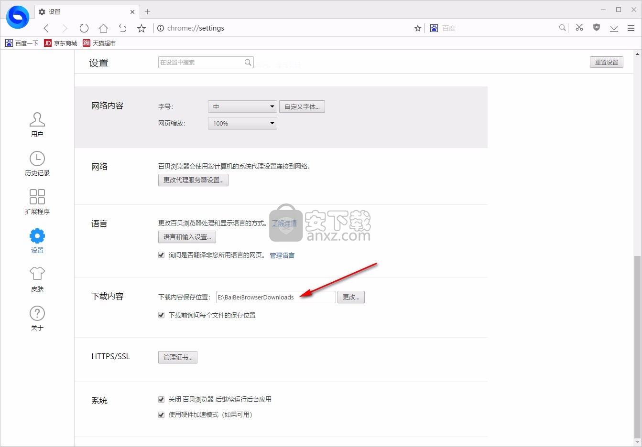Select 设置 gear in the sidebar

(37, 241)
